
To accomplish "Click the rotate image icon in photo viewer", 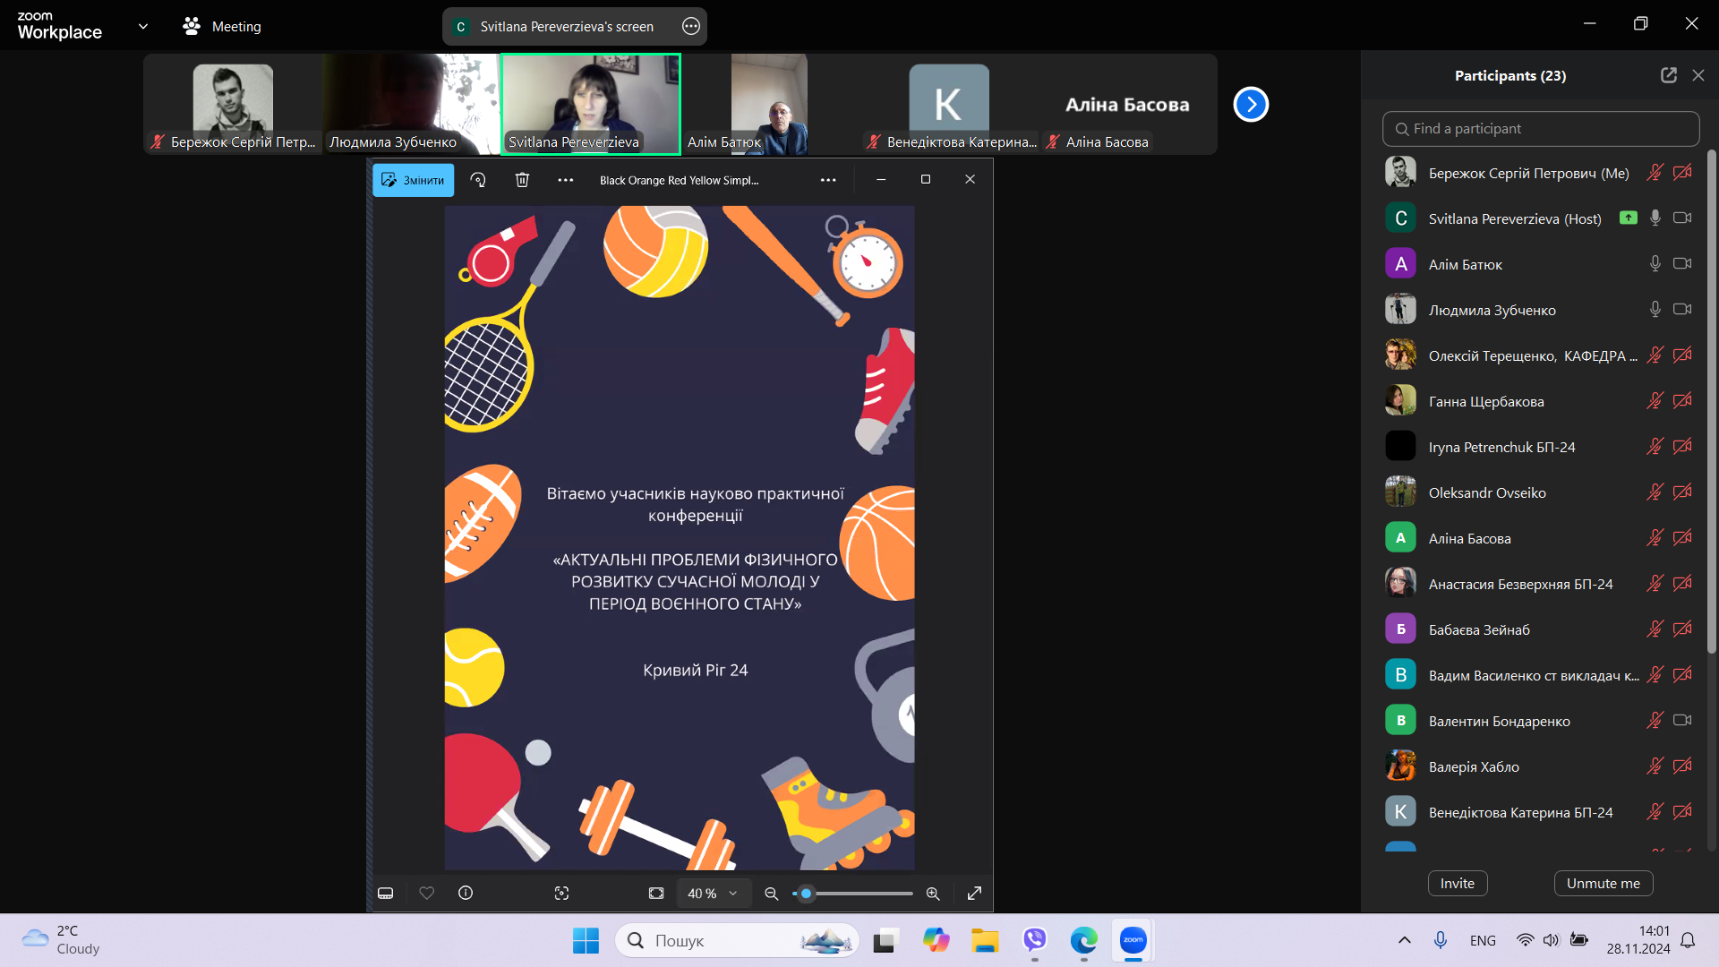I will tap(478, 180).
